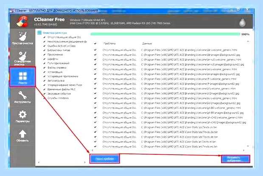
Task: Select Звуковые события in the list
Action: pyautogui.click(x=59, y=94)
